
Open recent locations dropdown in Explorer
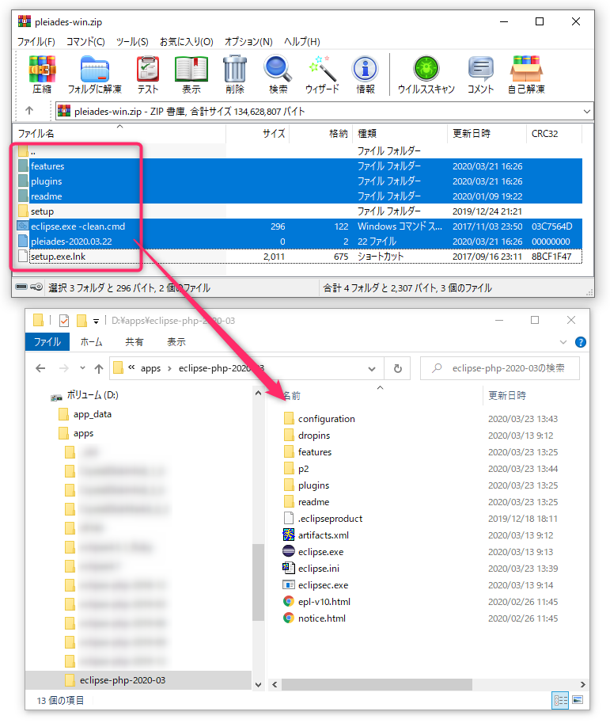(82, 368)
